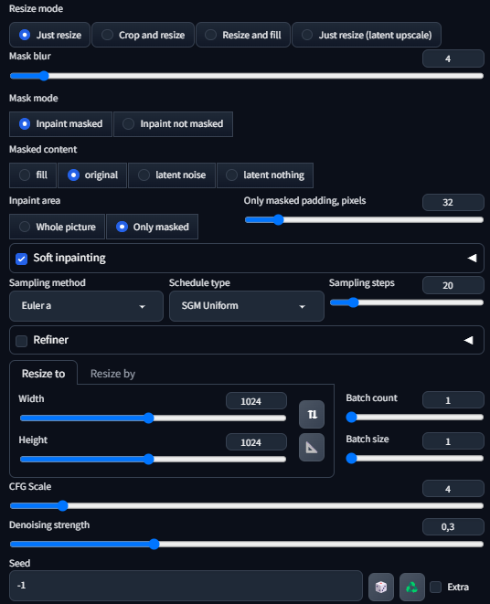Image resolution: width=490 pixels, height=604 pixels.
Task: Select Crop and resize mode
Action: (143, 35)
